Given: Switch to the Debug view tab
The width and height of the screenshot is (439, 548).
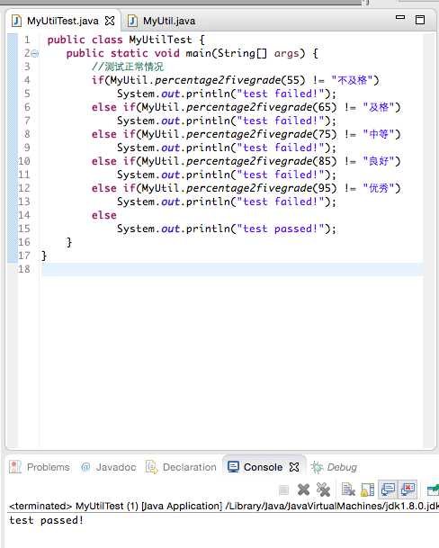Looking at the screenshot, I should coord(334,467).
